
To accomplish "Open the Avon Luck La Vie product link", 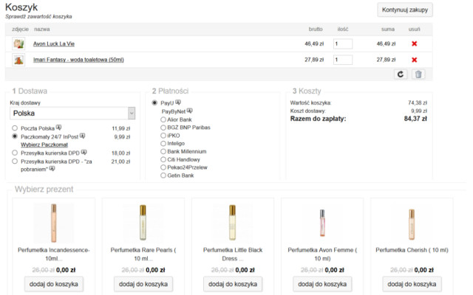I will (x=54, y=44).
